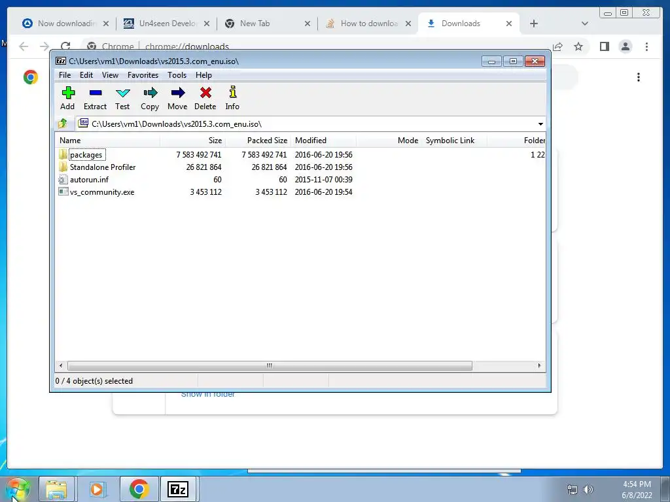Click the 7-Zip address path field
Image resolution: width=670 pixels, height=502 pixels.
(x=311, y=124)
